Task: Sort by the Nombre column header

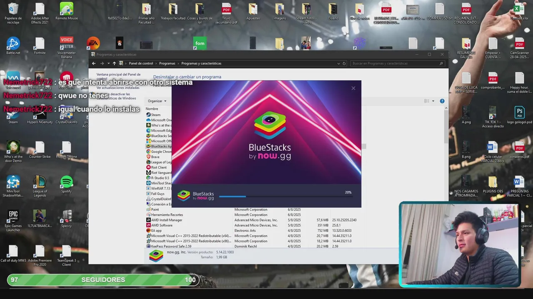Action: [x=152, y=109]
